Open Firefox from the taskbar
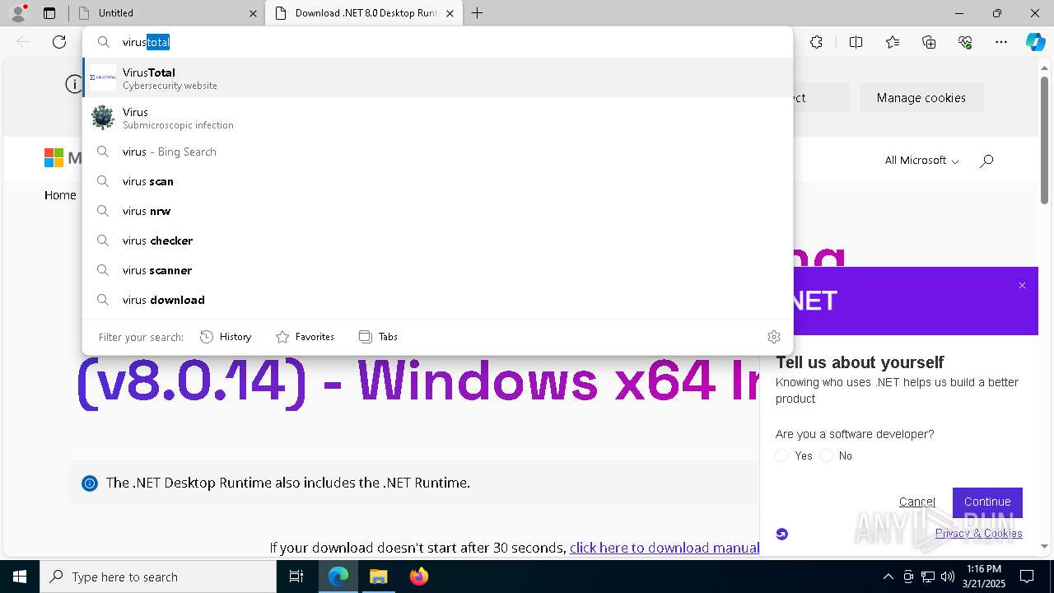Screen dimensions: 1054x593 418,577
